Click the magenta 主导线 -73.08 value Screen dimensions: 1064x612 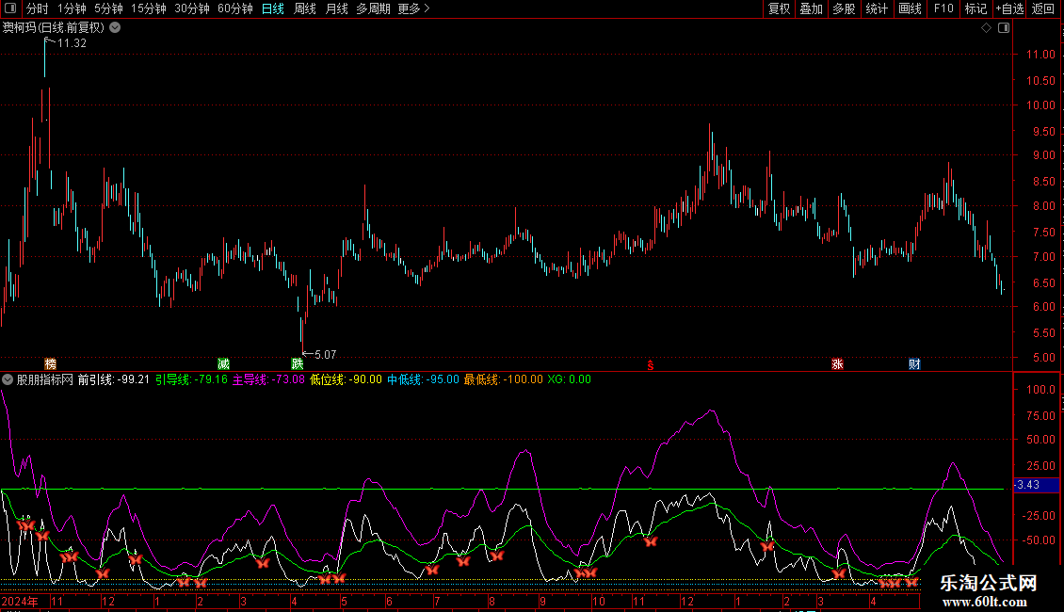click(268, 380)
